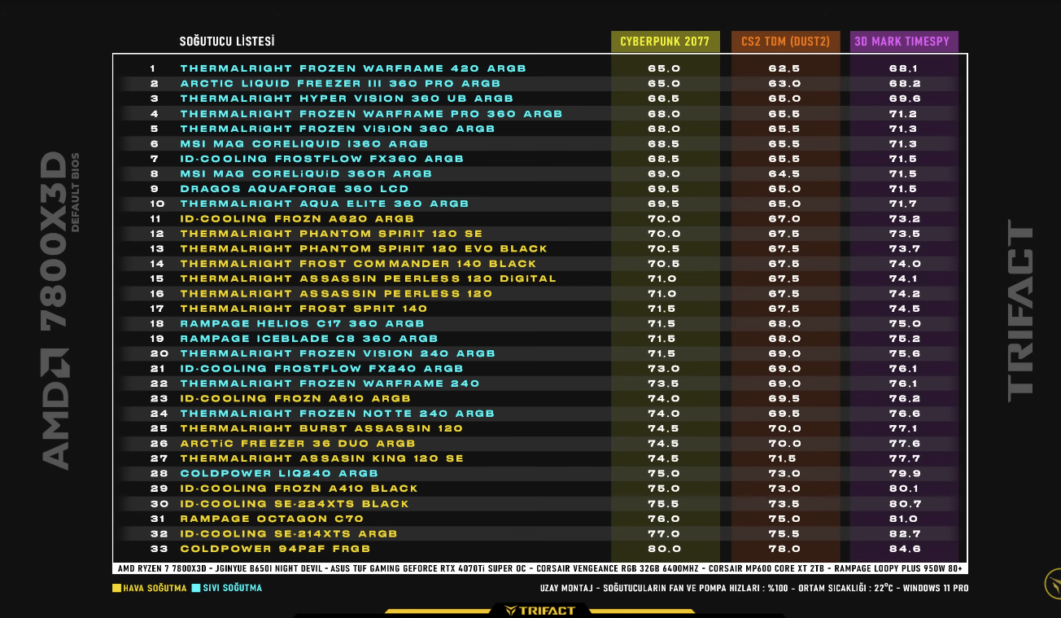Click the vertical TRIFACT text on right
The image size is (1061, 618).
(x=1020, y=310)
